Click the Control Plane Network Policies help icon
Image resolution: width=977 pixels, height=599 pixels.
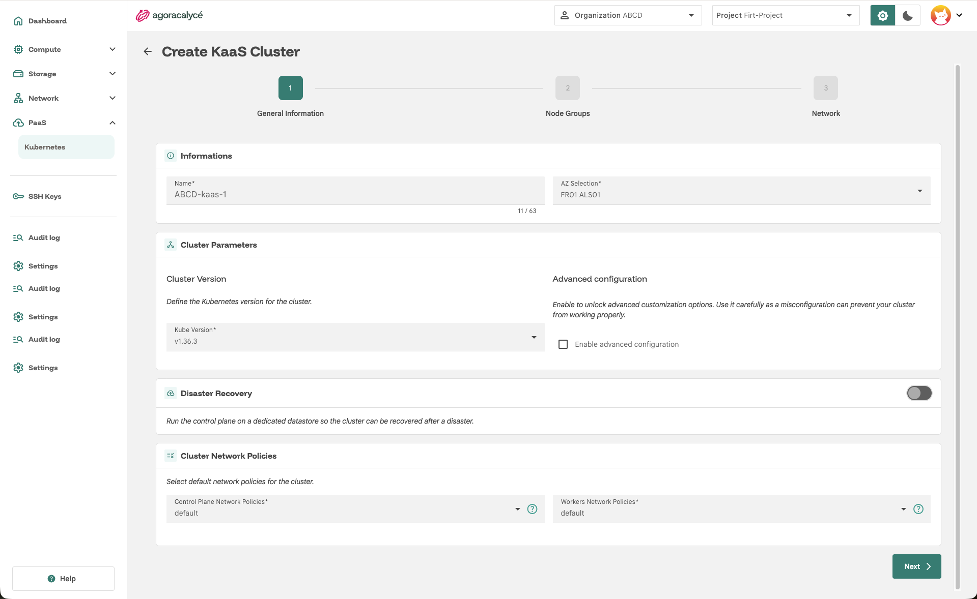(x=532, y=509)
